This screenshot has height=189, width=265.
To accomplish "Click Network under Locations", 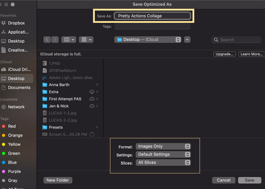I will [16, 107].
